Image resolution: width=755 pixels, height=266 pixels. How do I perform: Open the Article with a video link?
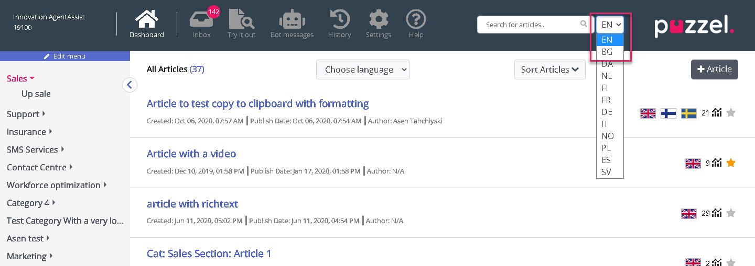(191, 154)
